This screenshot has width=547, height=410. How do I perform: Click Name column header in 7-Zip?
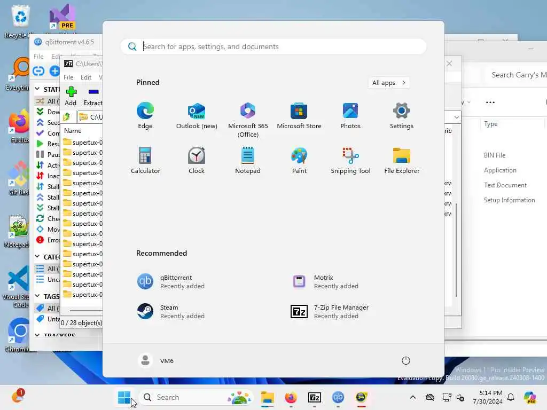[x=73, y=131]
